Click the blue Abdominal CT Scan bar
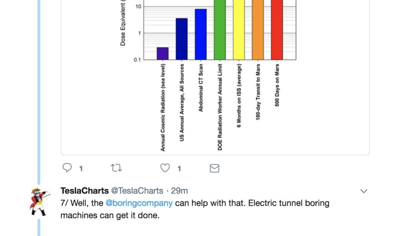This screenshot has height=236, width=393. point(201,34)
